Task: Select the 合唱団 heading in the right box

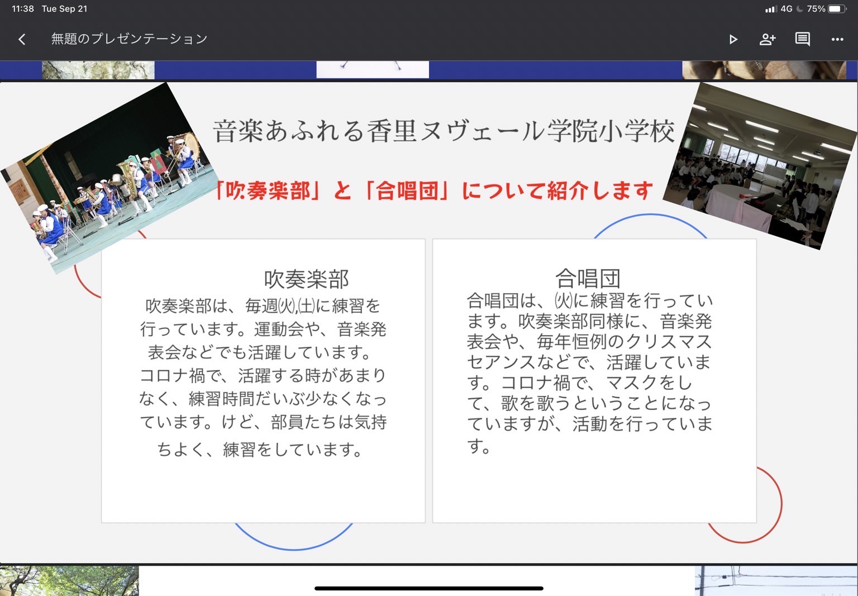Action: 588,278
